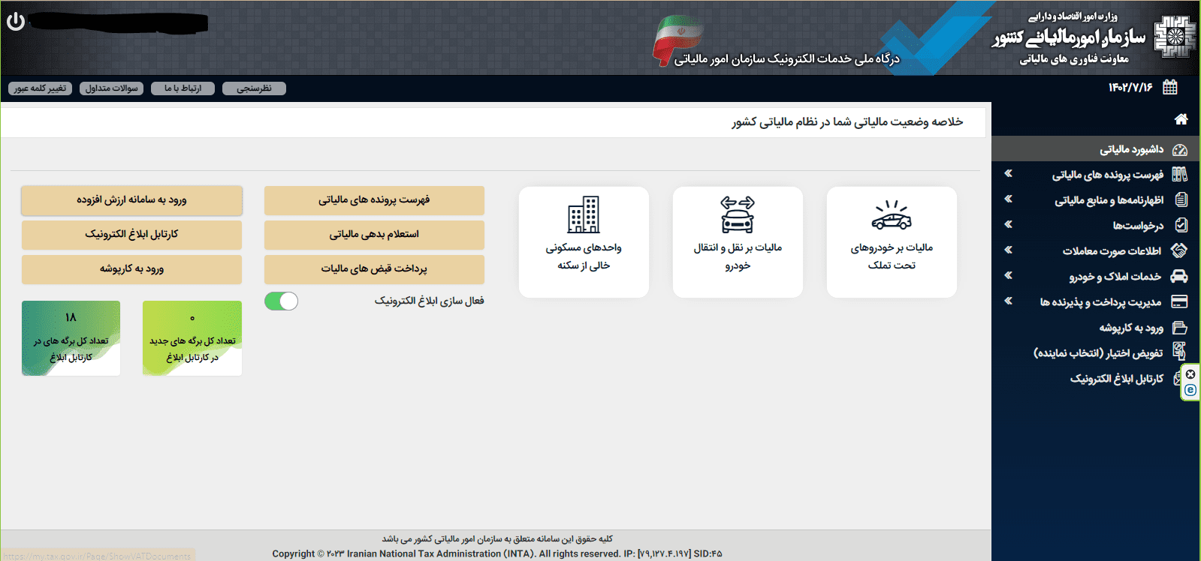Click the home icon in sidebar
1201x561 pixels.
1181,119
